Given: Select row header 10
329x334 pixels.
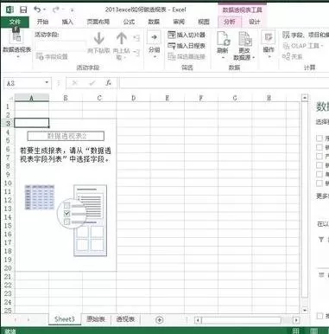Looking at the screenshot, I should coord(8,183).
